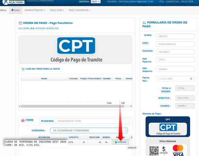
Task: Select the CPT payment method card
Action: point(168,127)
